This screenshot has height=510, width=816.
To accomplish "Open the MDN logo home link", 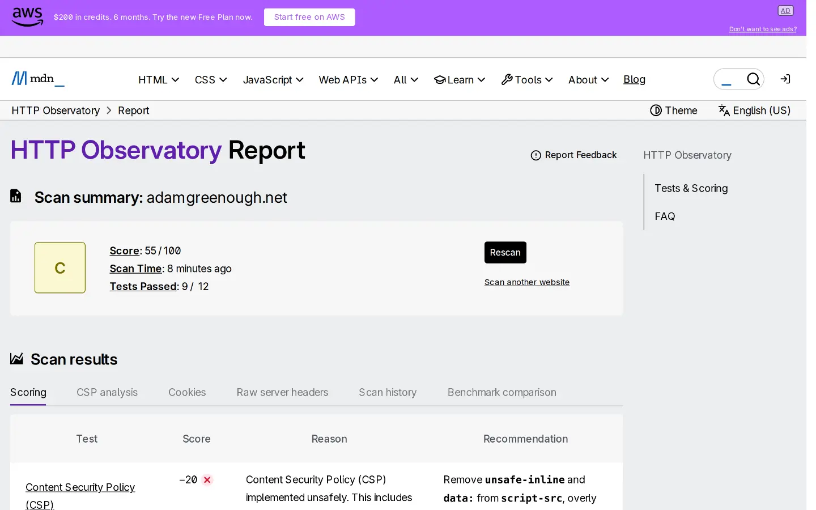I will tap(38, 79).
